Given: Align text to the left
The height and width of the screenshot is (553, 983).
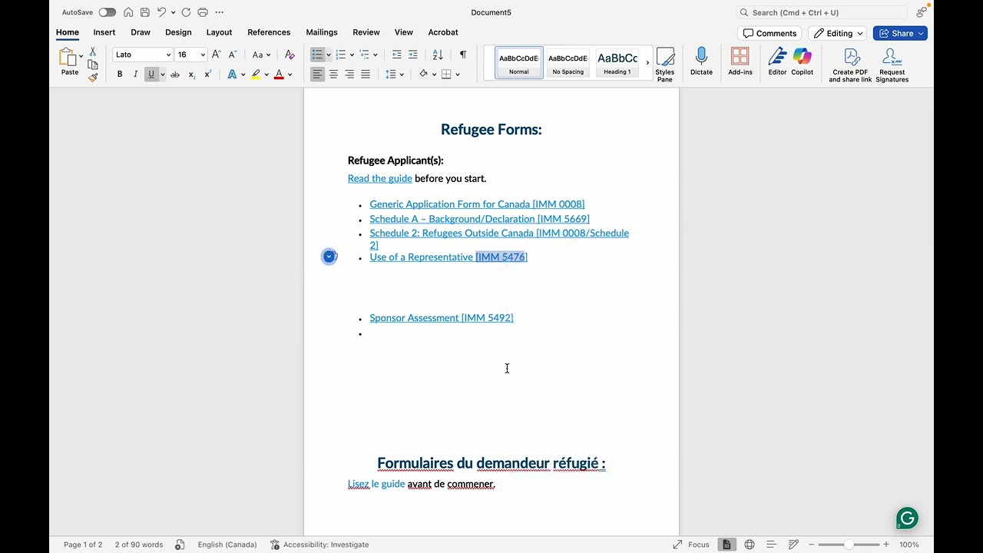Looking at the screenshot, I should coord(317,75).
